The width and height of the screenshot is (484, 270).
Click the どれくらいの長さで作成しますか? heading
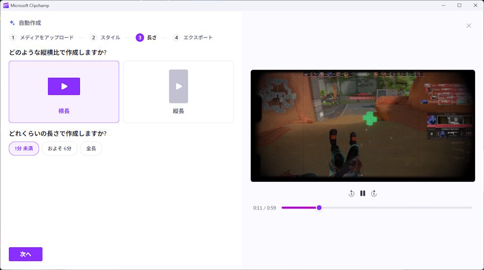tap(58, 134)
